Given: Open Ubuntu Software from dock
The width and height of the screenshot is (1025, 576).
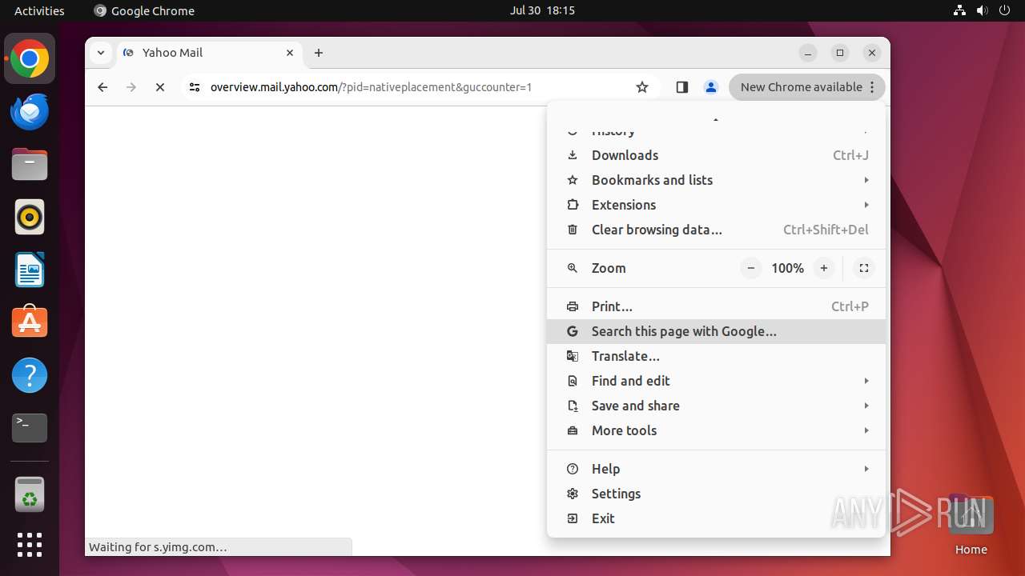Looking at the screenshot, I should (x=30, y=322).
